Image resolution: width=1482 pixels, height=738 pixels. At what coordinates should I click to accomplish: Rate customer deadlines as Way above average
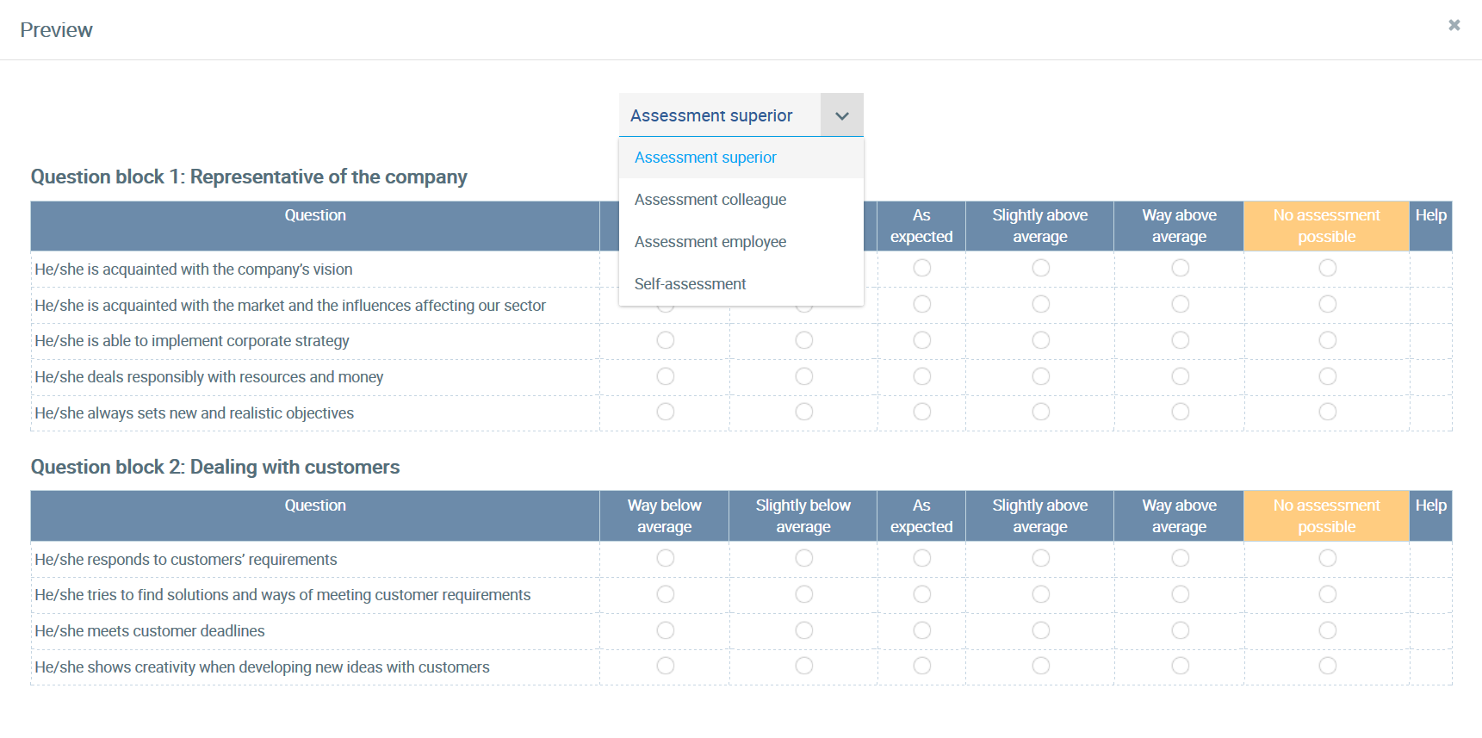click(x=1180, y=630)
